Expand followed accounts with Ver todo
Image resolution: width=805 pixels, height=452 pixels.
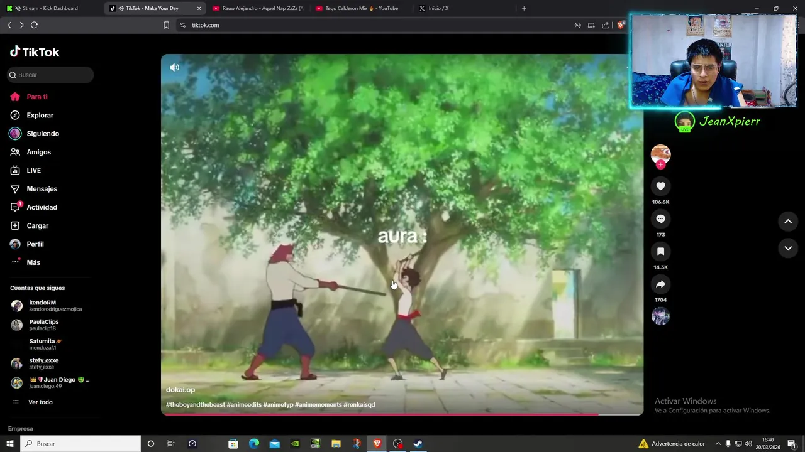pos(40,402)
